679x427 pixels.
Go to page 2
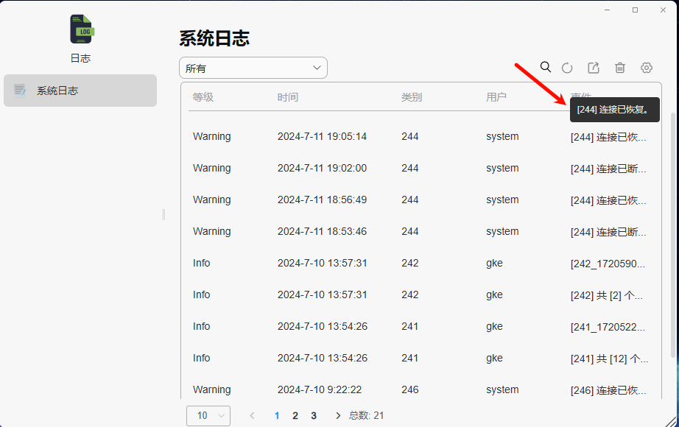coord(295,416)
